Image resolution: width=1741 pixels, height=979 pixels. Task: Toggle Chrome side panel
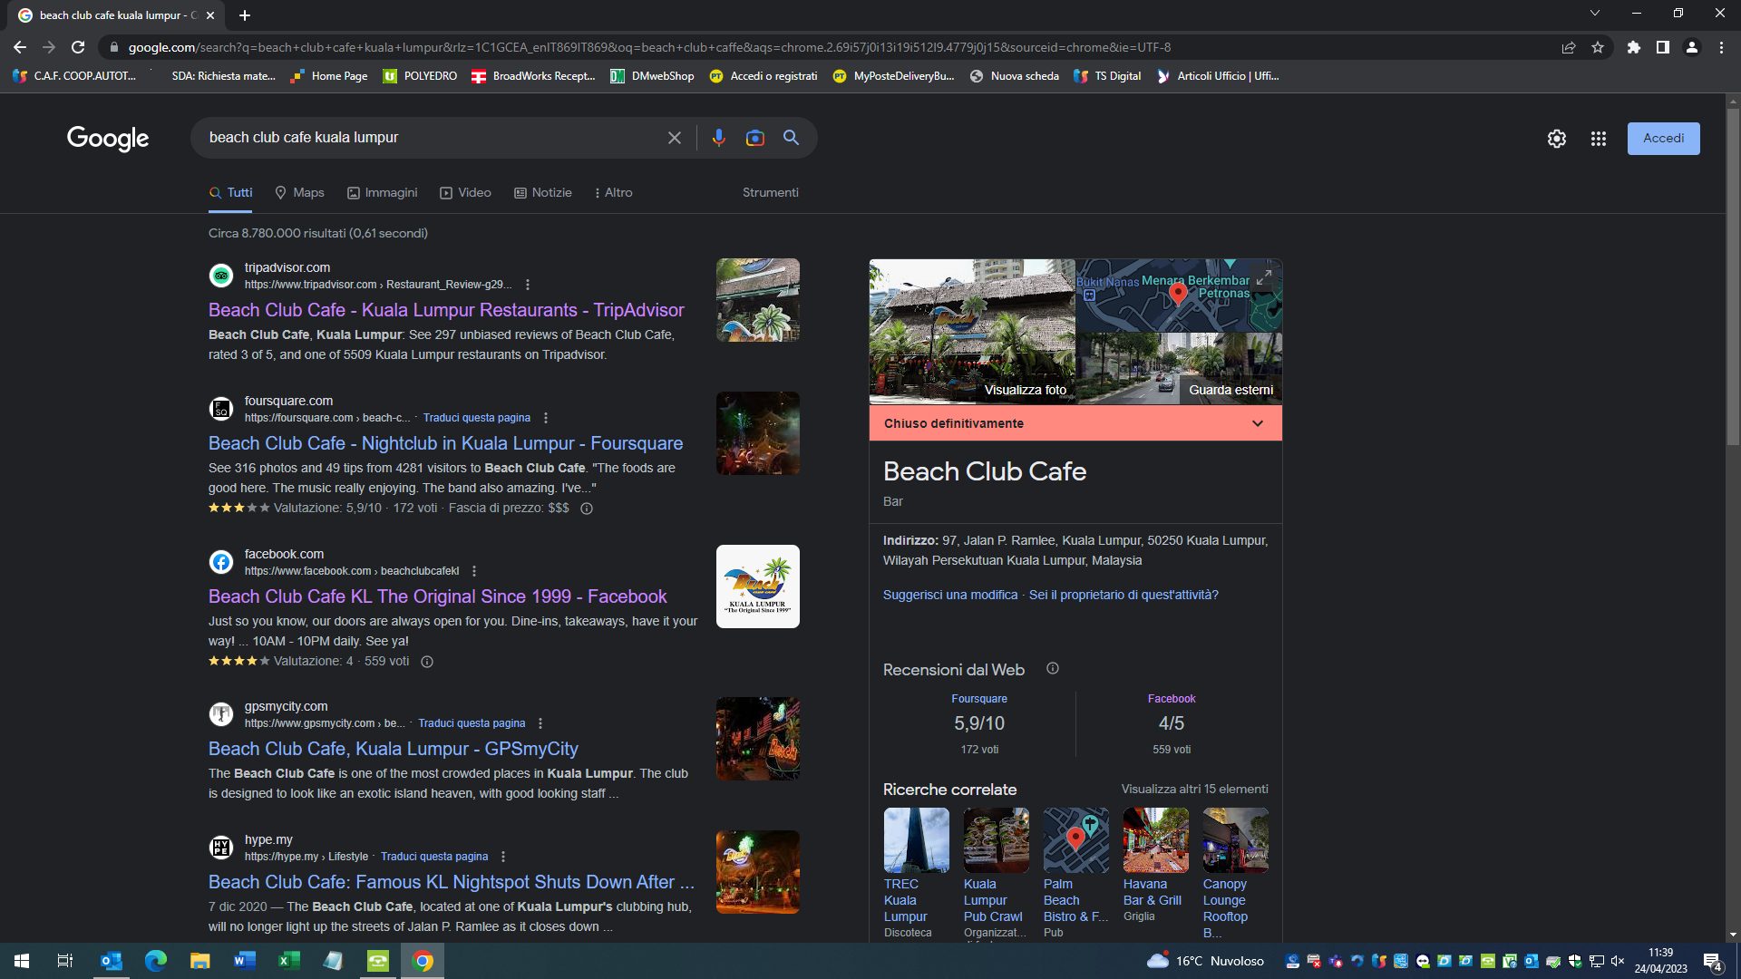click(1663, 47)
